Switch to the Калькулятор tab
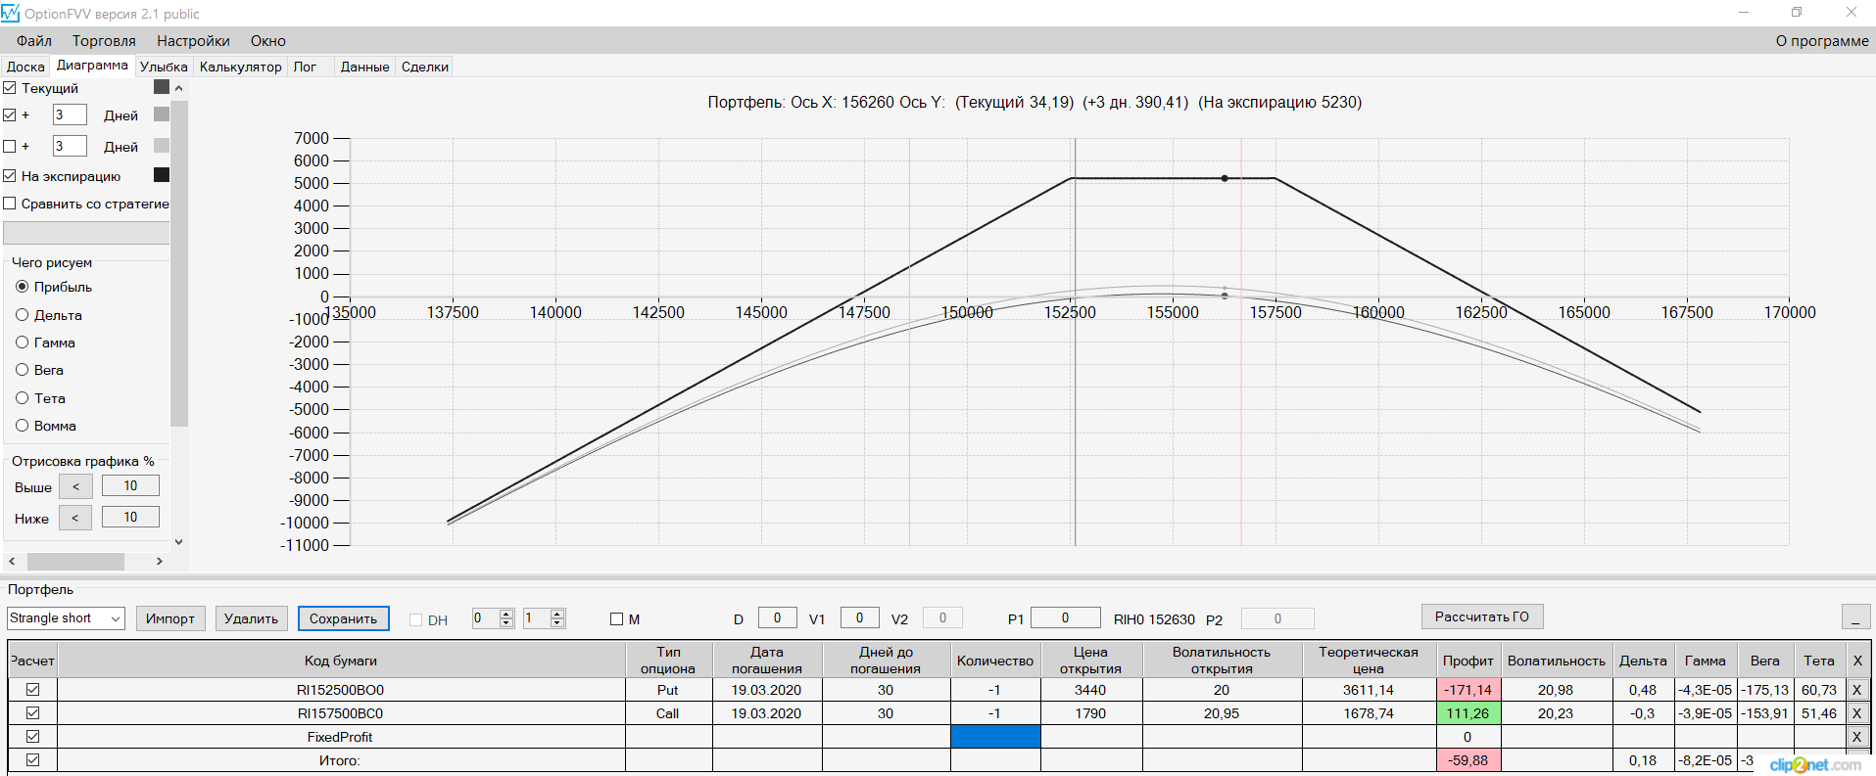Viewport: 1876px width, 776px height. click(x=240, y=67)
